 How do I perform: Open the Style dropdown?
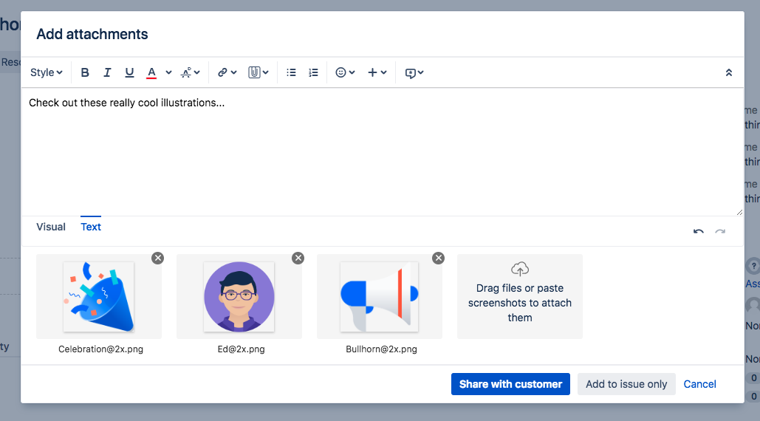pyautogui.click(x=46, y=72)
